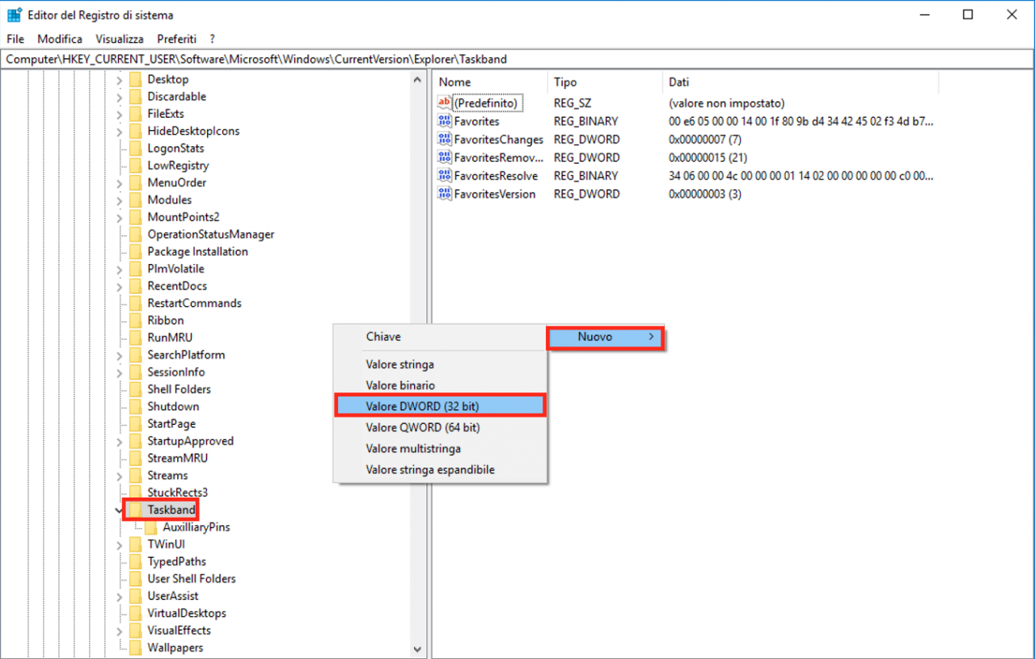Click the StreamMRU folder icon

coord(135,458)
